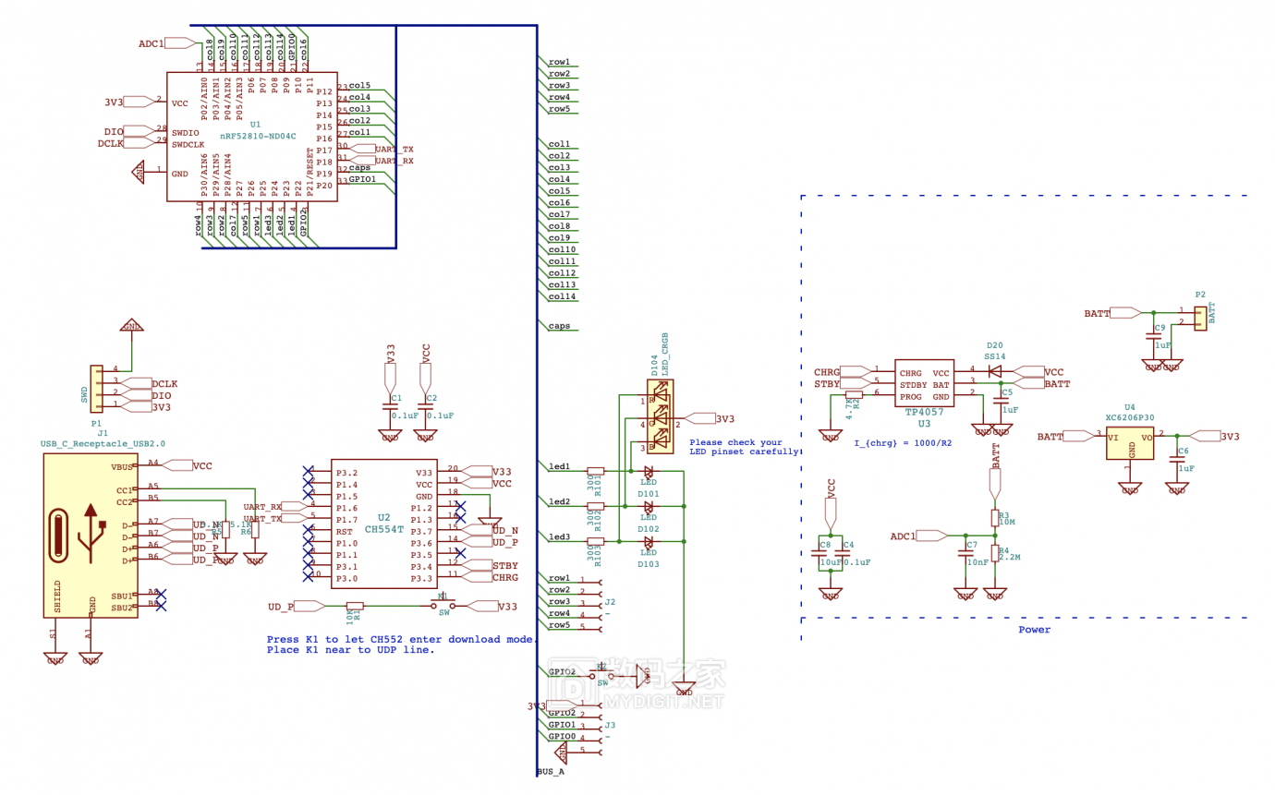1275x795 pixels.
Task: Select the "Press K1 to let CH552" note
Action: coord(401,639)
